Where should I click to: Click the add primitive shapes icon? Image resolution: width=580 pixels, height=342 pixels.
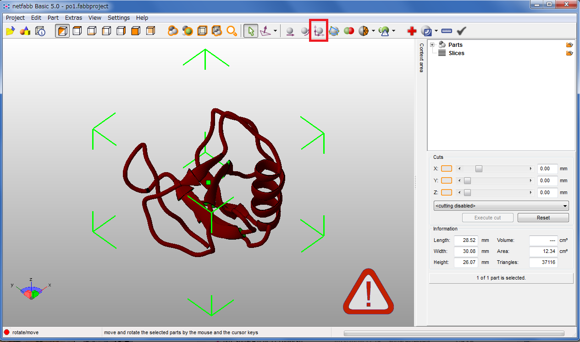[x=25, y=31]
